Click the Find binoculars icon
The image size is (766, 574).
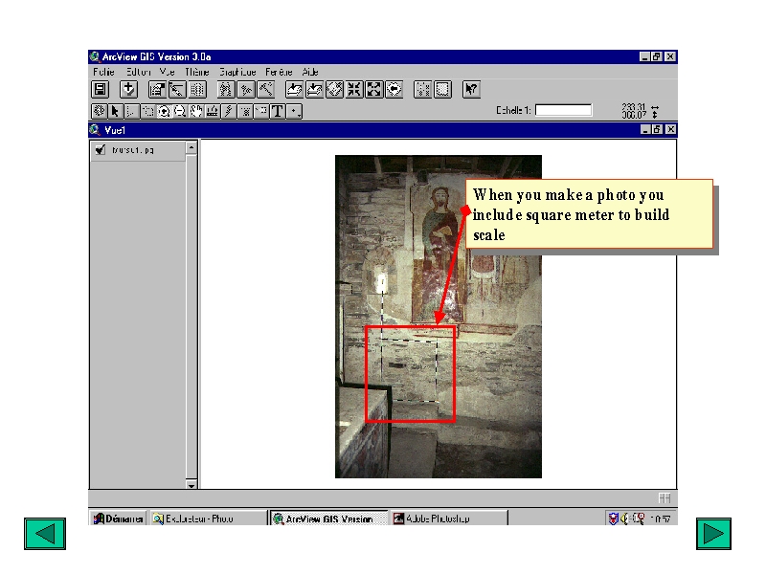point(226,89)
